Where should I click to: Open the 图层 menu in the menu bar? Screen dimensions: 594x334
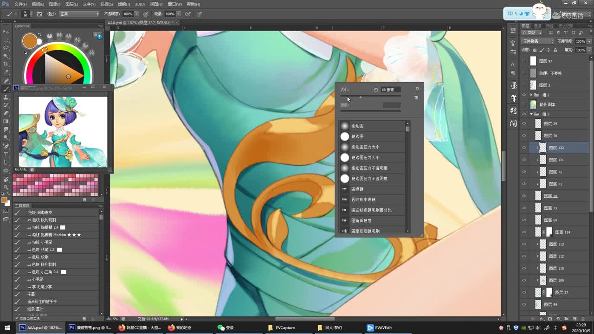coord(72,4)
